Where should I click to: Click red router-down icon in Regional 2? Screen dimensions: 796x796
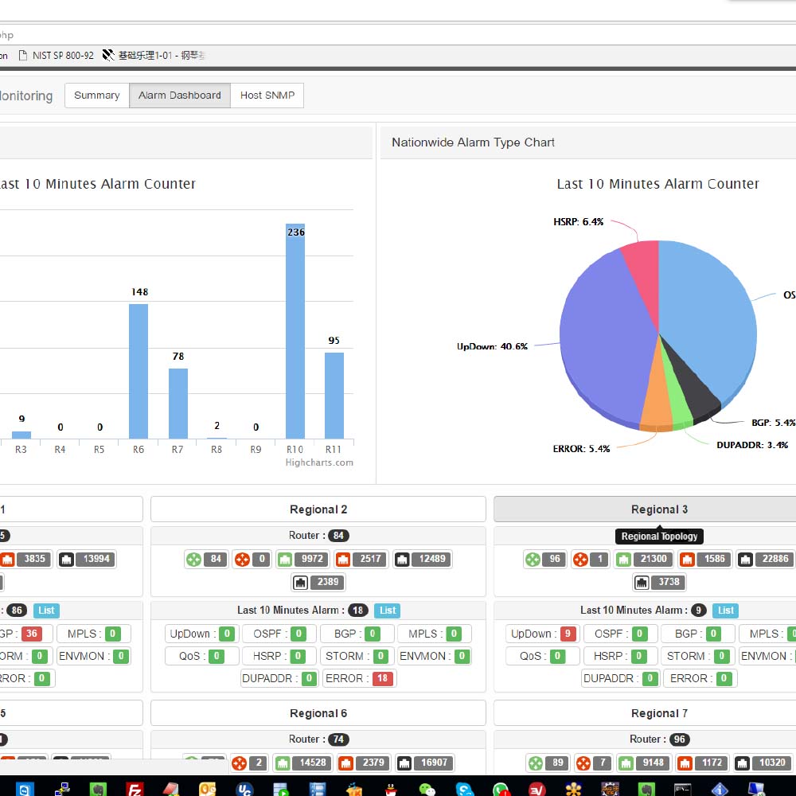point(241,560)
